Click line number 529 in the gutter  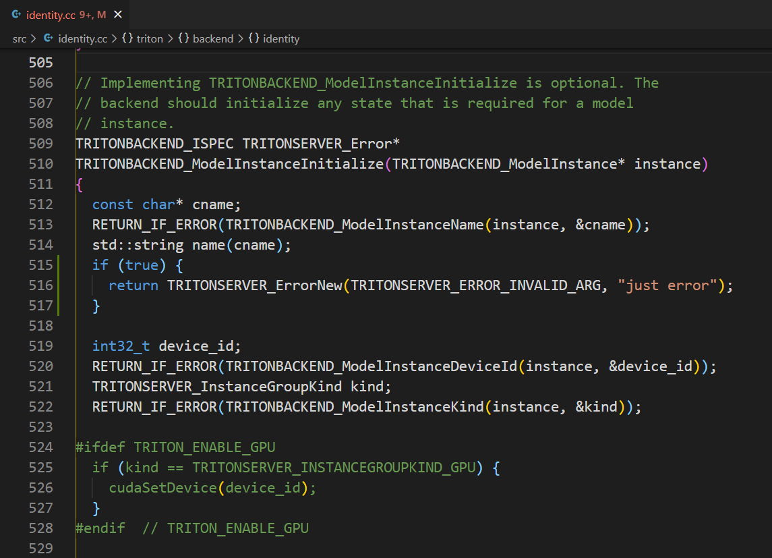[40, 548]
